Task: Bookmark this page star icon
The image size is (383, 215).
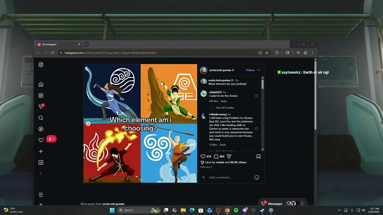Action: tap(267, 53)
